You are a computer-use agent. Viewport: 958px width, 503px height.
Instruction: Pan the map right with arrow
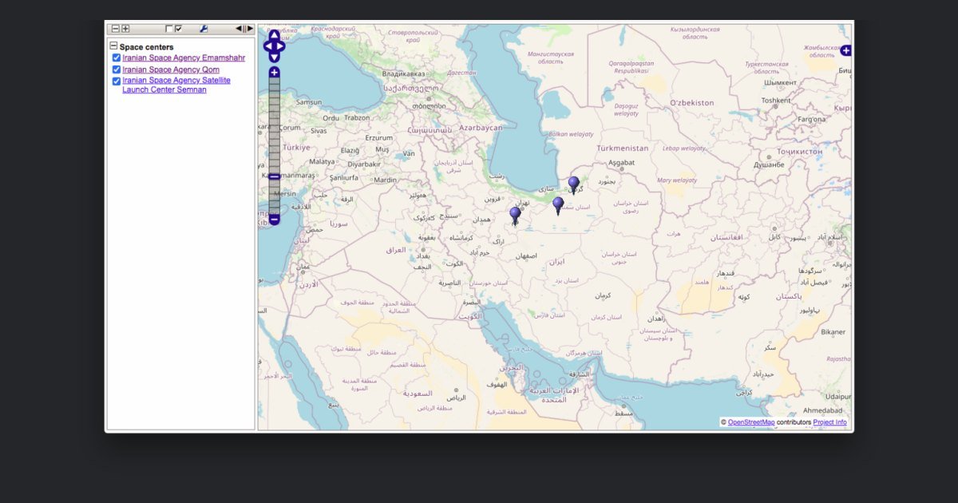(280, 46)
